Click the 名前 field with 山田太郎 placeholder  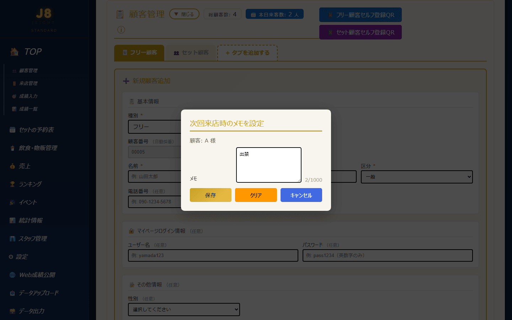click(155, 176)
